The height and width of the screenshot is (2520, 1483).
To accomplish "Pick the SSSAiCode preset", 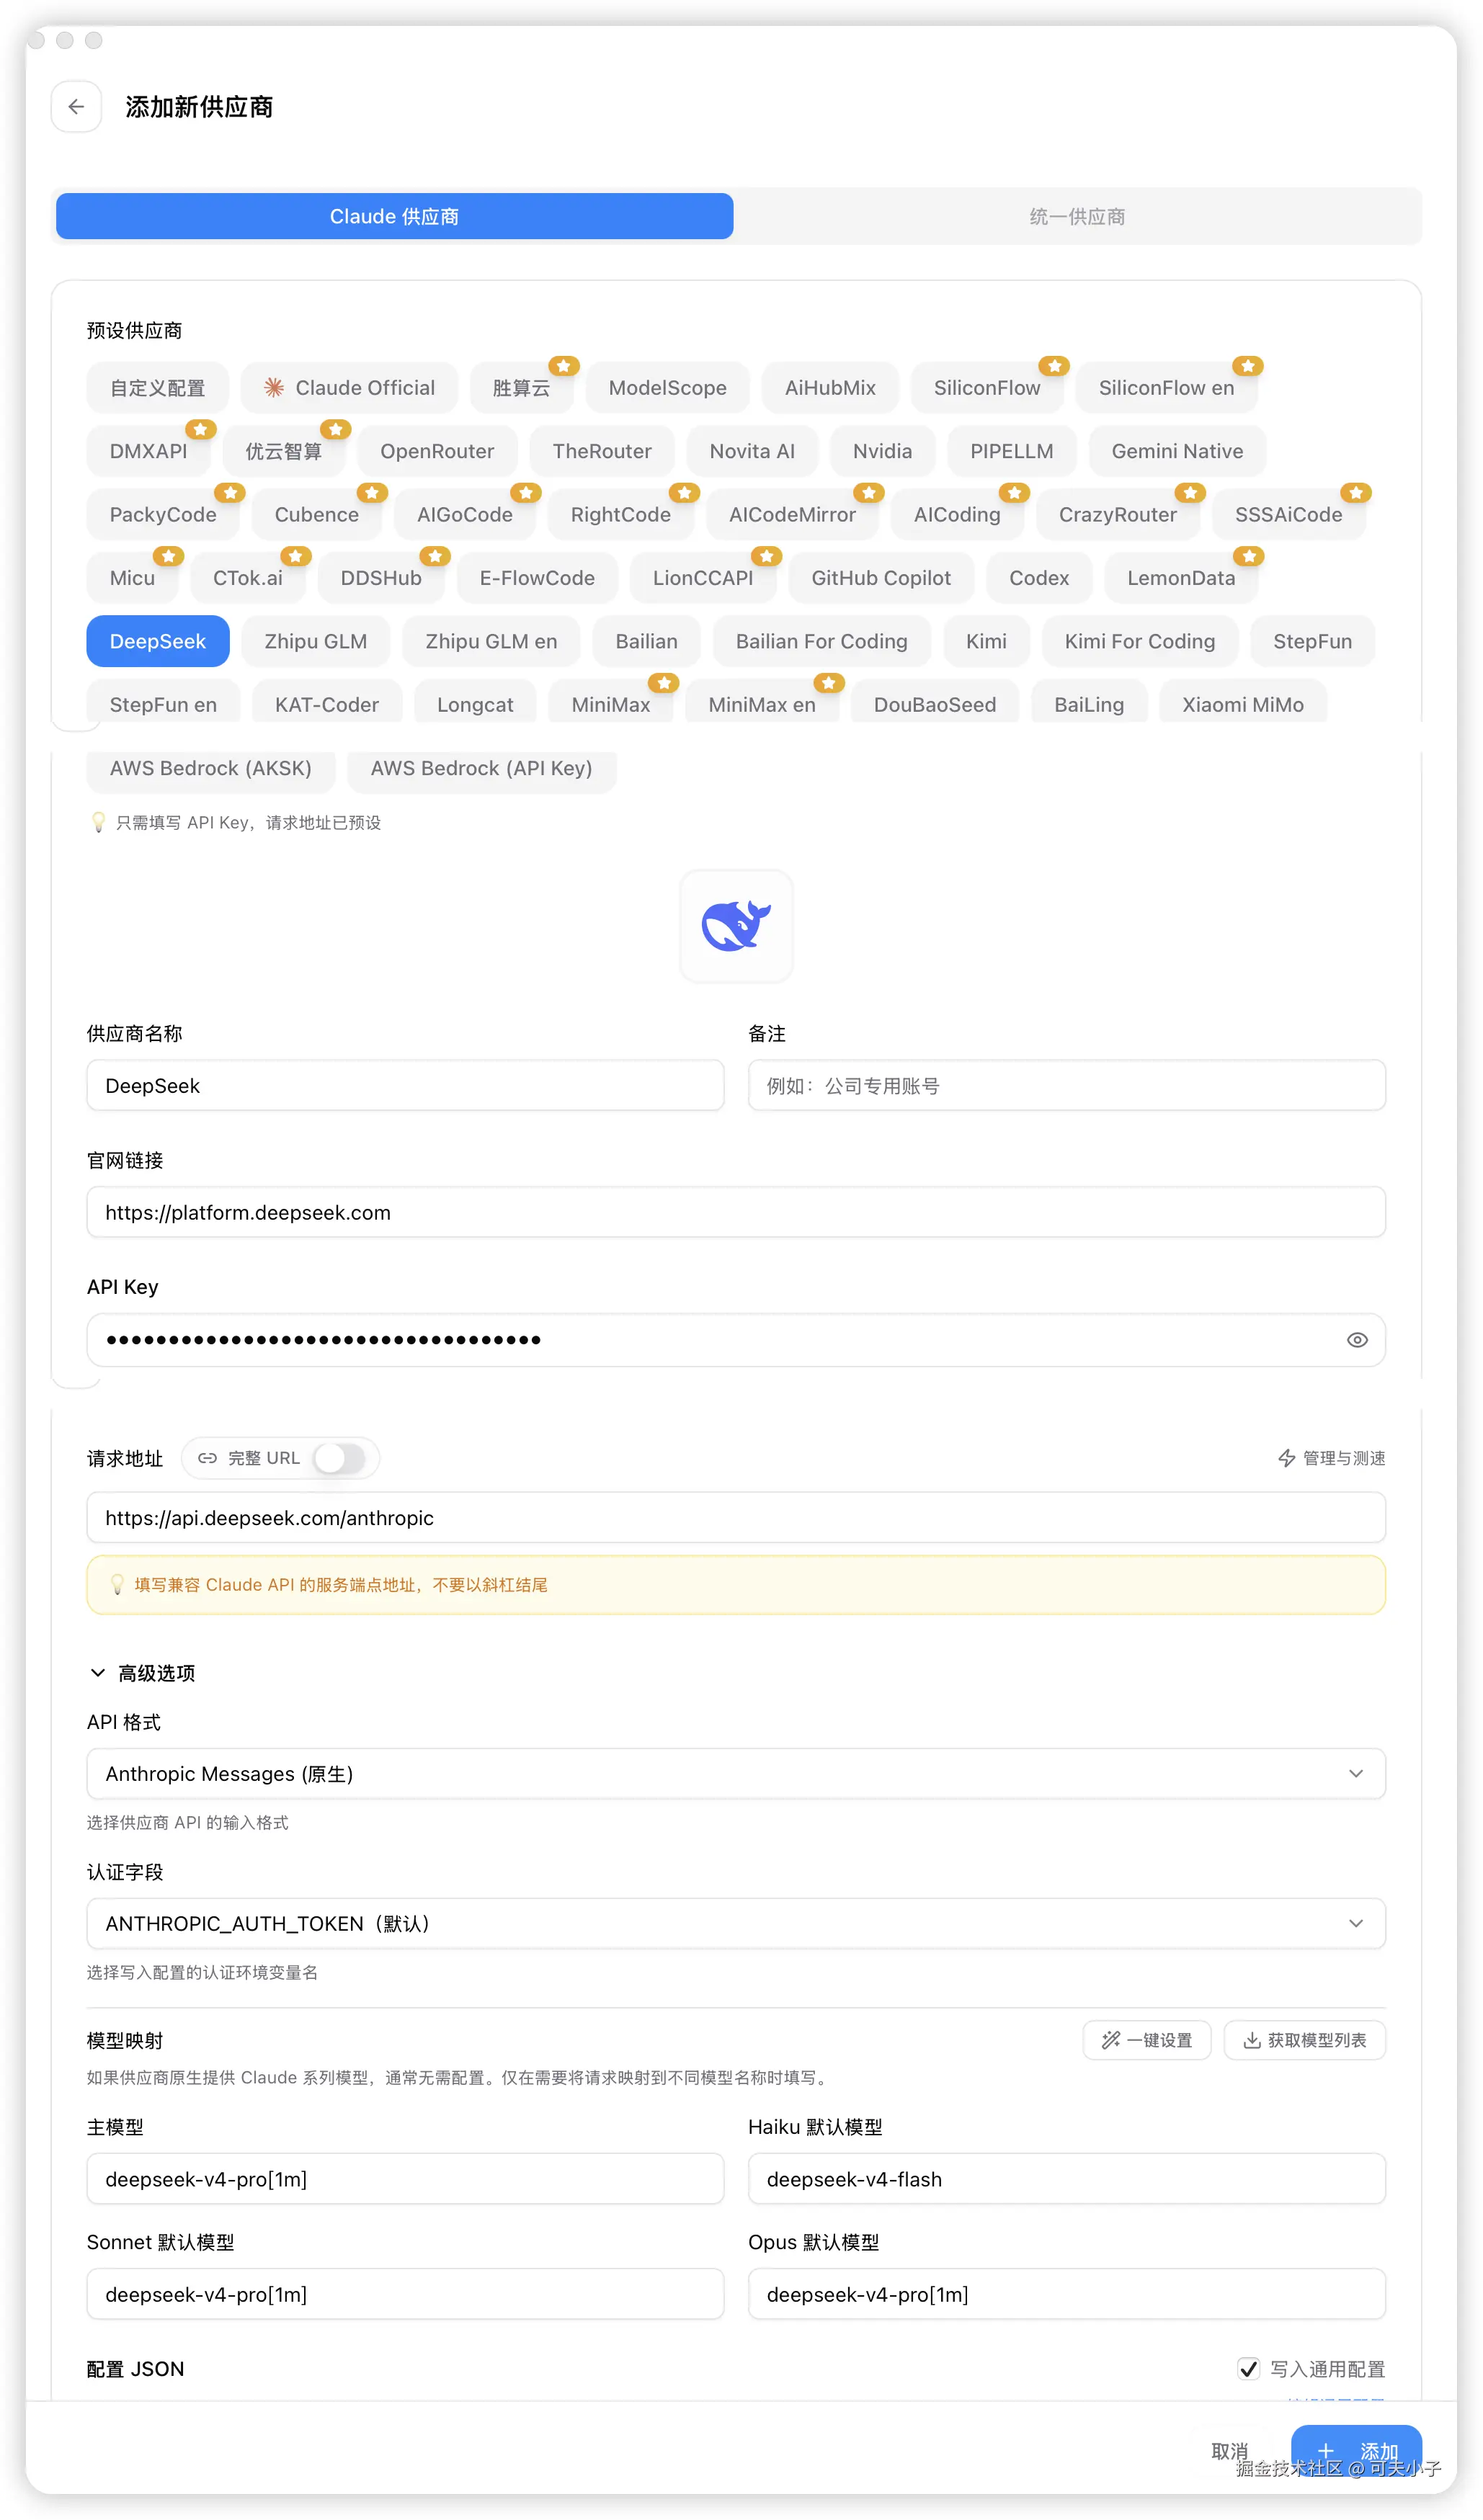I will [x=1288, y=515].
